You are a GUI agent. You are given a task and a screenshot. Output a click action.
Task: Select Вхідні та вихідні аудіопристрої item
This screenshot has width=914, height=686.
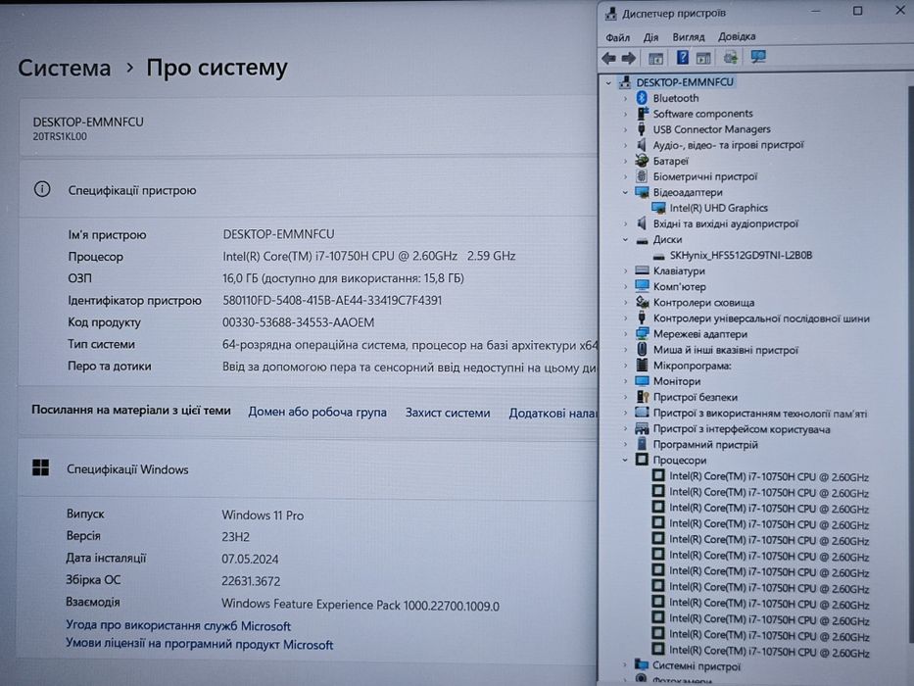[726, 223]
